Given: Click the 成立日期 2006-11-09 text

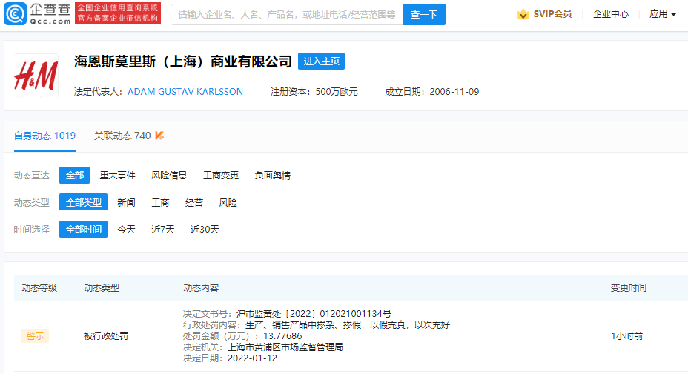Looking at the screenshot, I should pyautogui.click(x=431, y=92).
